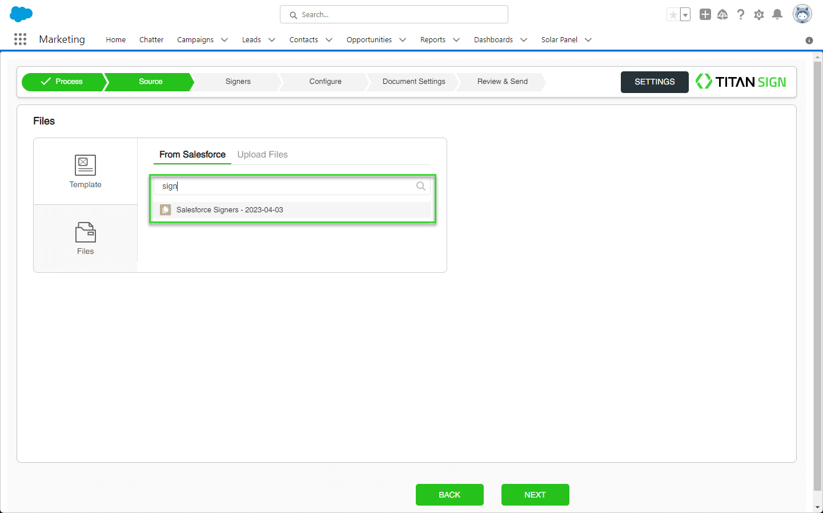
Task: Click the page vertical scrollbar
Action: click(x=818, y=276)
